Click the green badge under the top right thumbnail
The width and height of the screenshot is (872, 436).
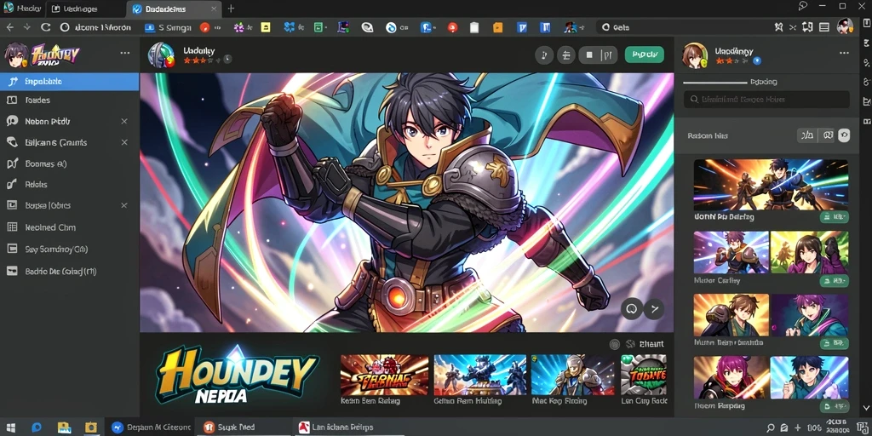835,217
